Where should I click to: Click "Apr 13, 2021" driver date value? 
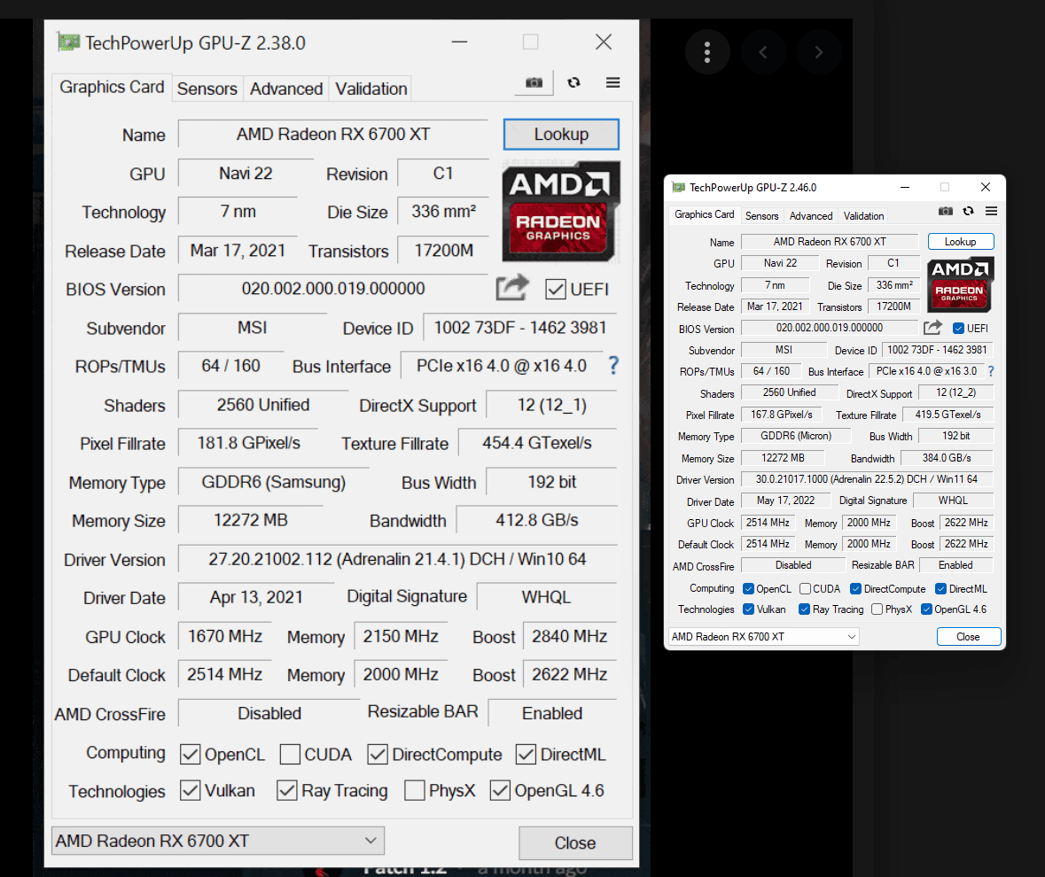(x=256, y=597)
